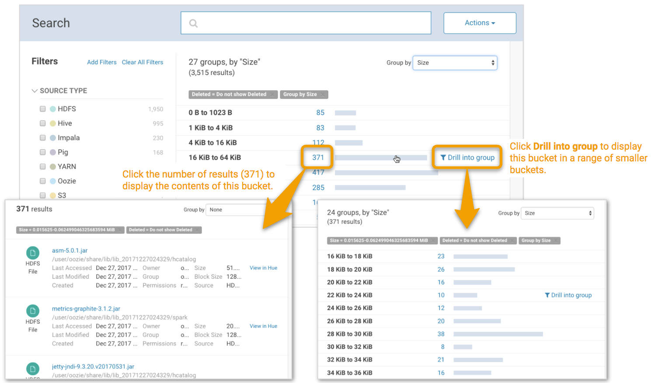Check the Hive source type filter
Image resolution: width=651 pixels, height=383 pixels.
click(43, 123)
